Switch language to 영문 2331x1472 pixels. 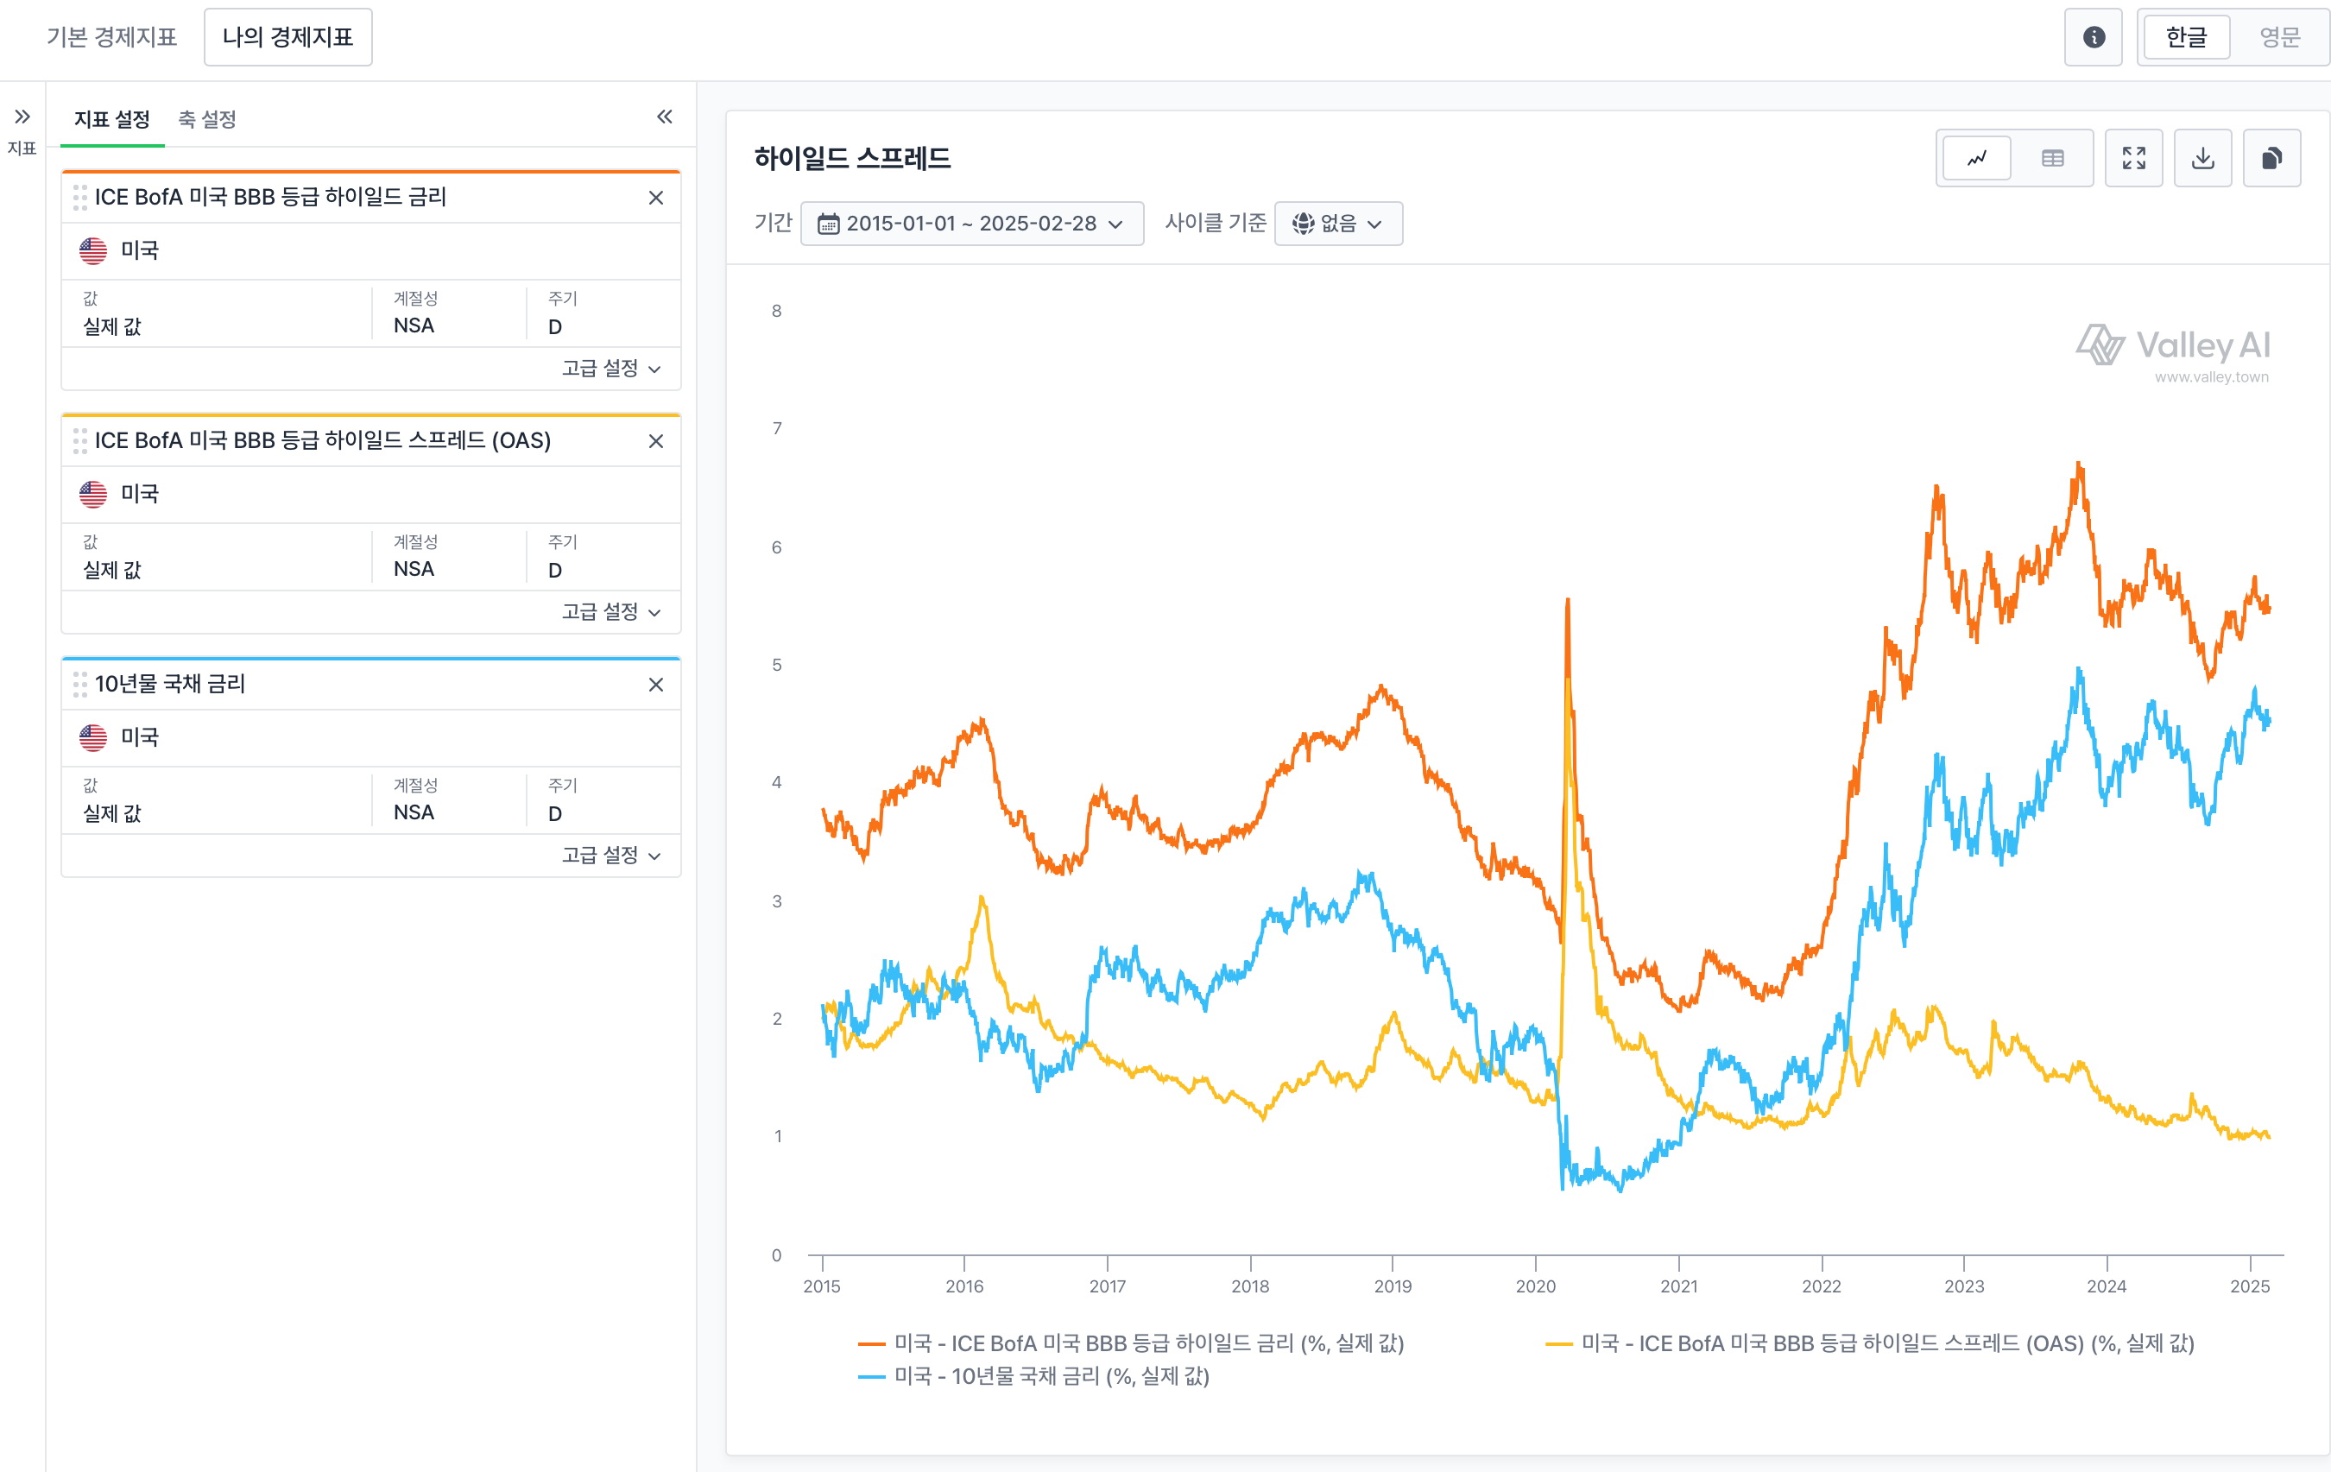click(2278, 37)
